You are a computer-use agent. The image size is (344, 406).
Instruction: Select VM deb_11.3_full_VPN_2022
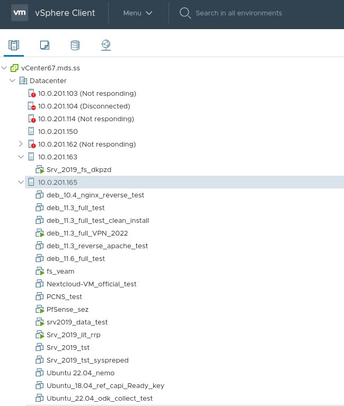click(87, 233)
